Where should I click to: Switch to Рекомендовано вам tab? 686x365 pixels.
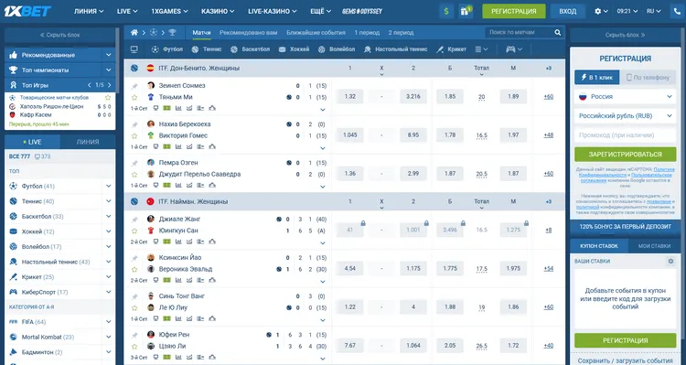(x=249, y=32)
